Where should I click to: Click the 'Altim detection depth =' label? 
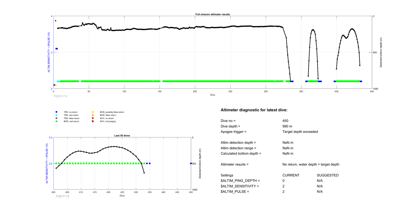pos(238,143)
